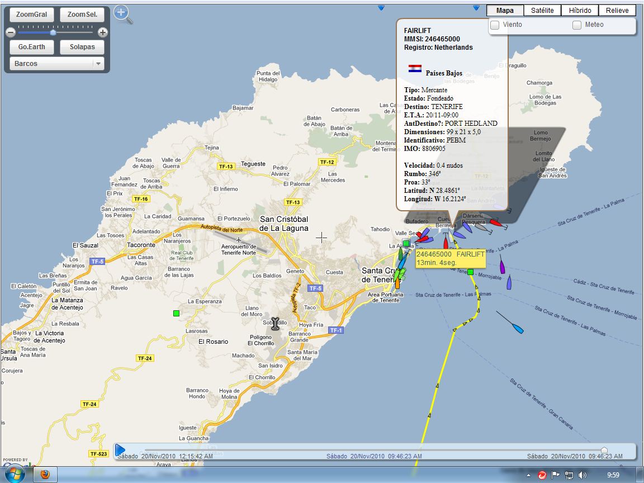644x483 pixels.
Task: Switch to Satélite map view
Action: point(542,10)
